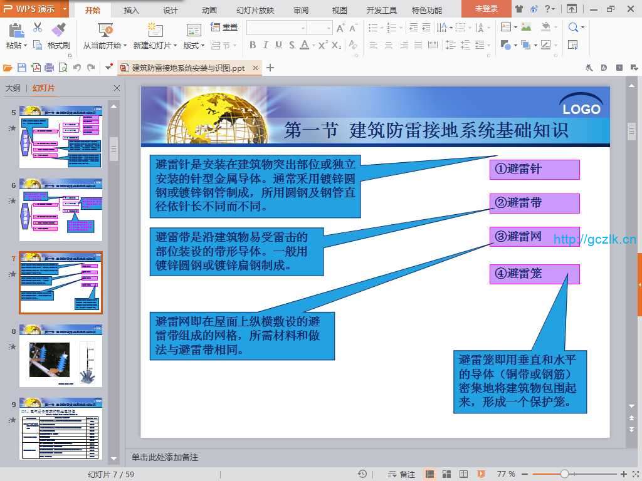Image resolution: width=642 pixels, height=481 pixels.
Task: Toggle the Notes (备注) pane button
Action: tap(401, 474)
